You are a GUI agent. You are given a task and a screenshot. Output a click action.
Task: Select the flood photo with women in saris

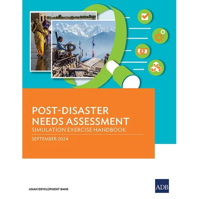(41, 41)
